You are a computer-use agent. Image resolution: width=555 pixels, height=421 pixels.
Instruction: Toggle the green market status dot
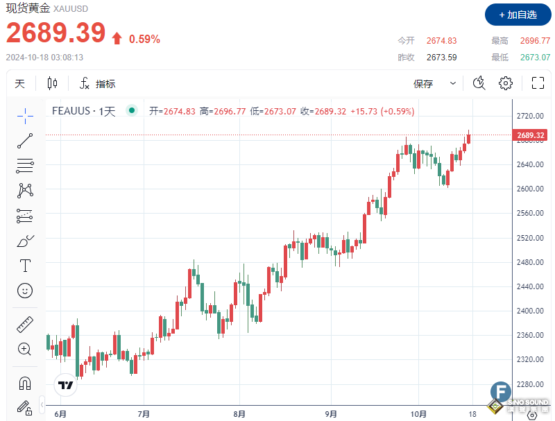[x=130, y=110]
